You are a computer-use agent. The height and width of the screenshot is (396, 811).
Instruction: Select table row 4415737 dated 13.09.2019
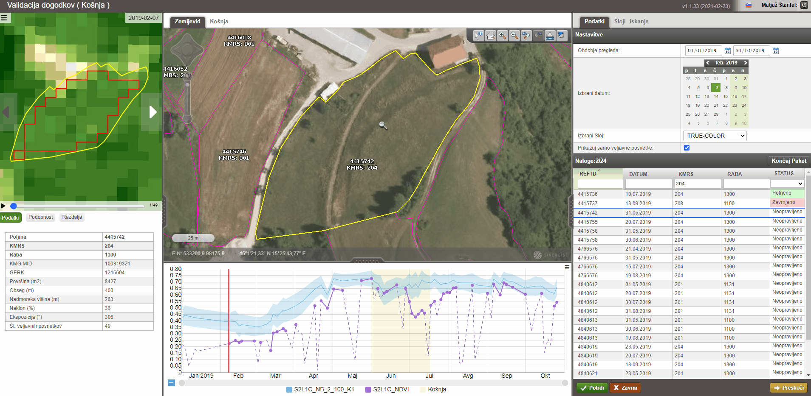tap(689, 204)
